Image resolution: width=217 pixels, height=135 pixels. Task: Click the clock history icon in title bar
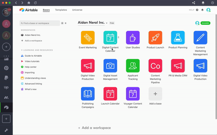coord(212,3)
